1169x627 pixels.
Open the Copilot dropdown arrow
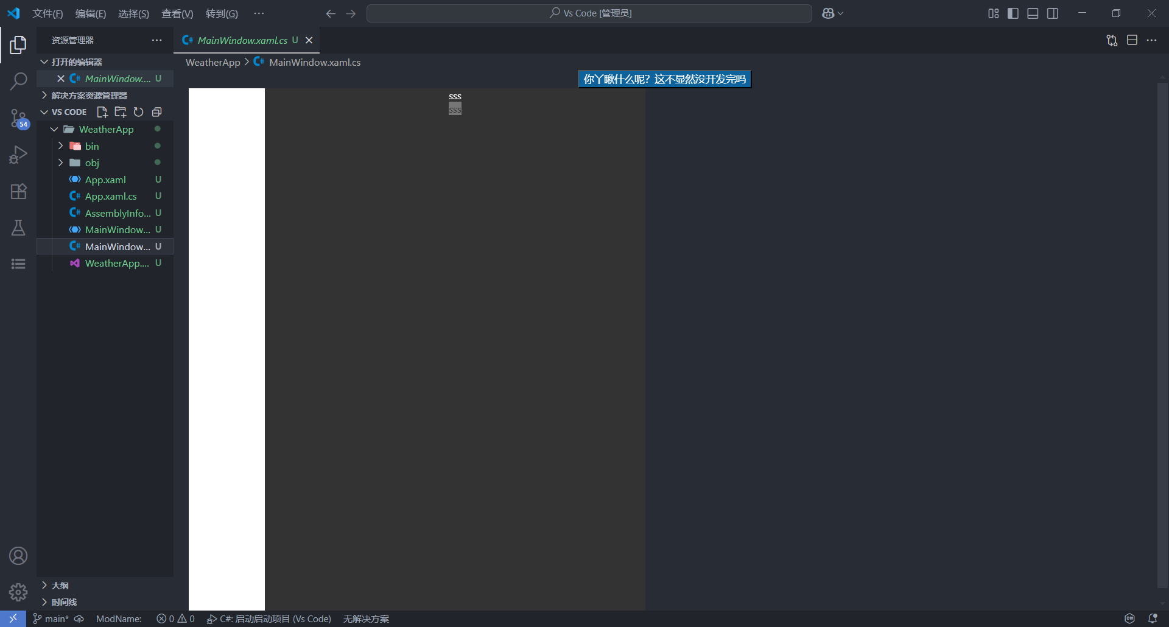click(841, 13)
